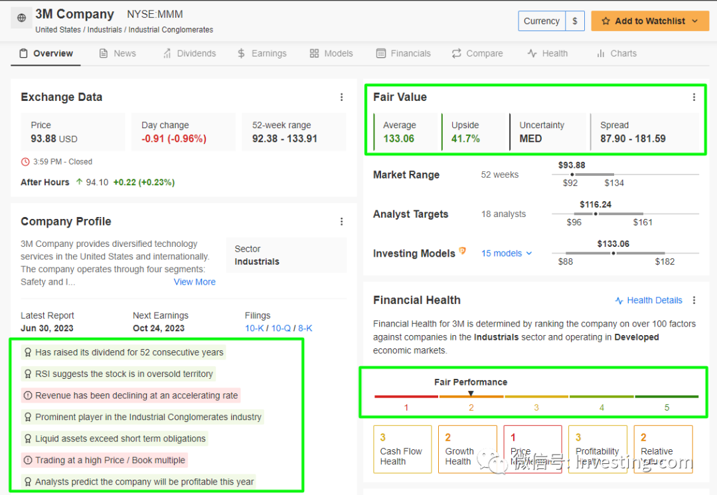Click the NYSE:MMM ticker text
717x495 pixels.
[155, 14]
